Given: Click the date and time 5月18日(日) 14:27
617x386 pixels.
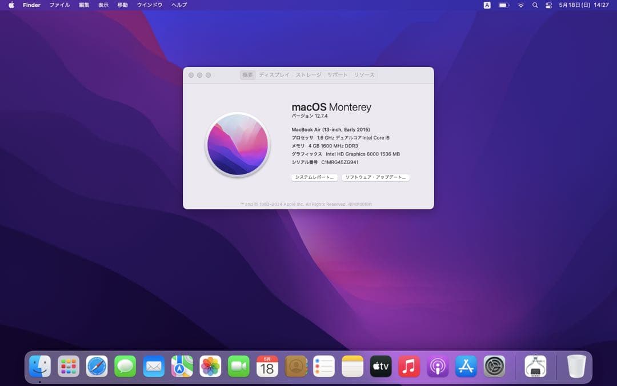Looking at the screenshot, I should click(583, 5).
